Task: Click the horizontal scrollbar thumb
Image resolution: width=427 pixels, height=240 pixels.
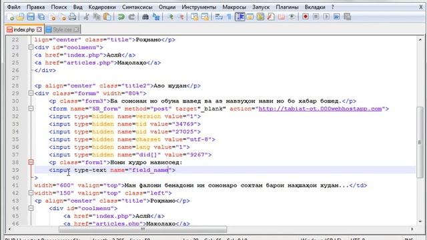Action: click(x=143, y=229)
